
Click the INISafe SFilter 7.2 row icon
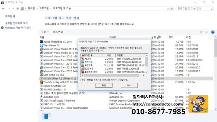(x=41, y=79)
